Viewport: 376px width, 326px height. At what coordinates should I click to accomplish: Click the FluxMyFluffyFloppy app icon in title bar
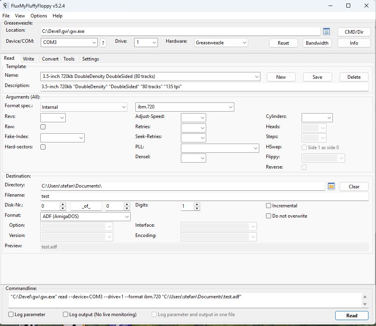(x=6, y=6)
